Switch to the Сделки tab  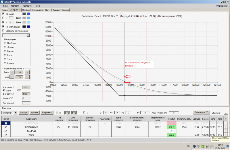(x=65, y=10)
